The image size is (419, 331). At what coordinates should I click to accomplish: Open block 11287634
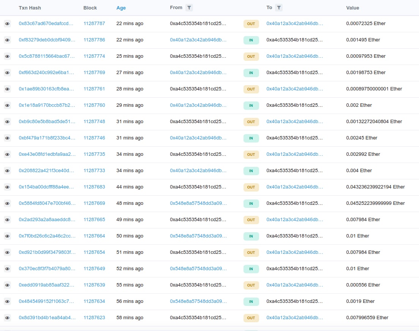coord(94,301)
